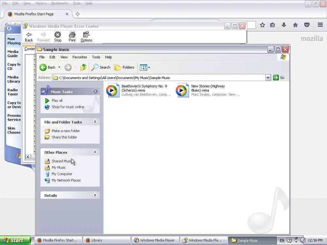Open Back history dropdown arrow in explorer
Image resolution: width=327 pixels, height=245 pixels.
59,67
